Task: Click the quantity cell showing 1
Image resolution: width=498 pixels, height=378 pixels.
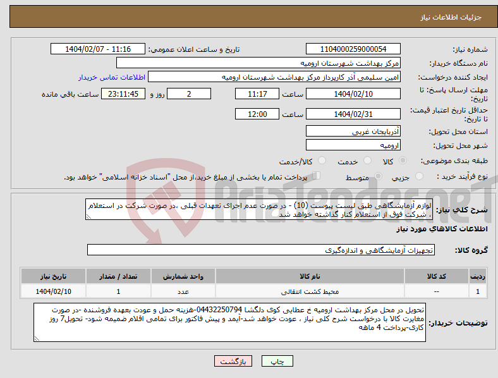Action: [118, 291]
